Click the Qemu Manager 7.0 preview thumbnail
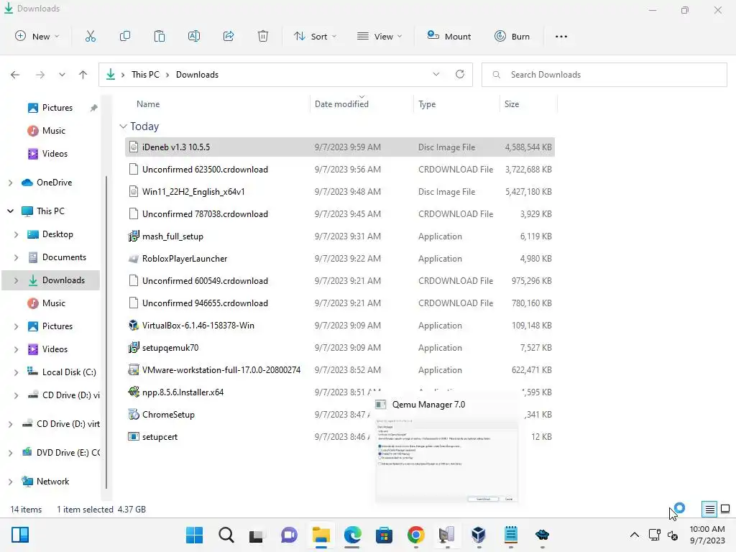 pos(447,461)
